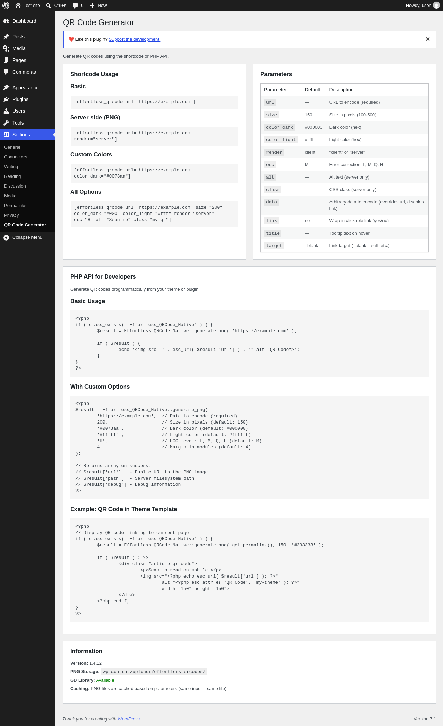Open the Dashboard menu icon

6,21
